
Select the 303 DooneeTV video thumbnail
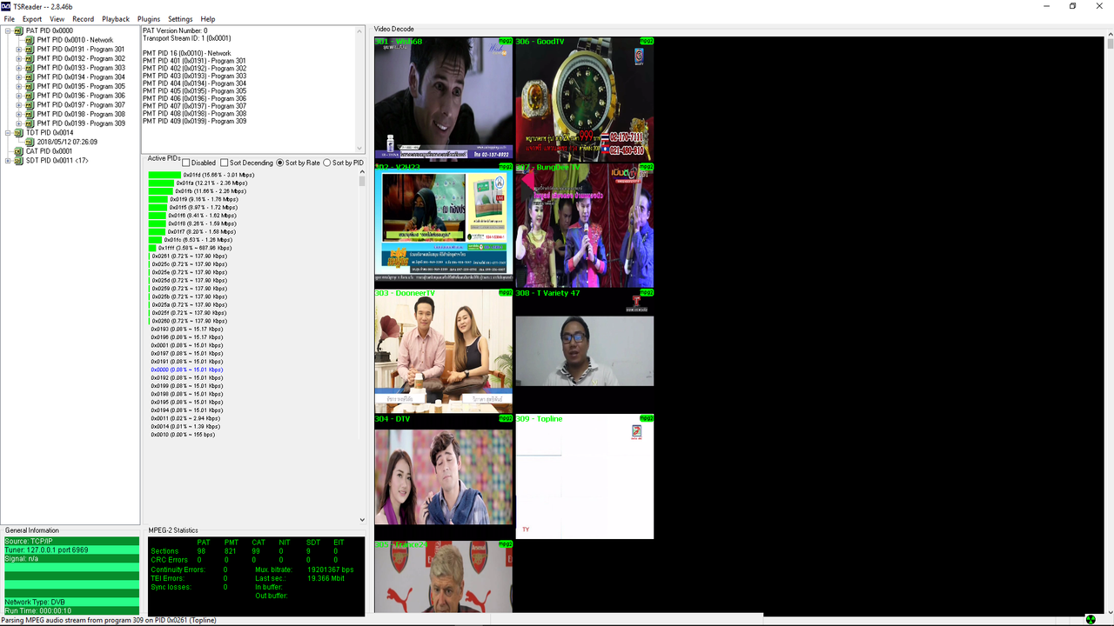(444, 351)
